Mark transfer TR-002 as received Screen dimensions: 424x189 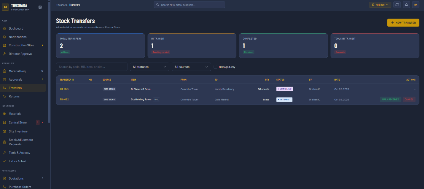point(390,100)
